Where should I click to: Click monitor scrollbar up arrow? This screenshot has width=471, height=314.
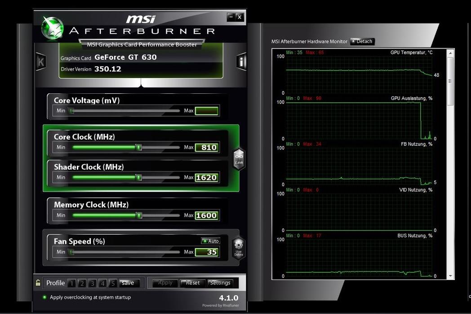click(x=450, y=53)
